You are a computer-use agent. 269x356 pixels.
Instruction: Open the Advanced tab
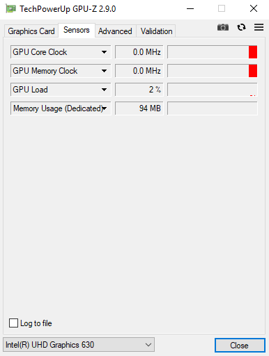pos(115,31)
